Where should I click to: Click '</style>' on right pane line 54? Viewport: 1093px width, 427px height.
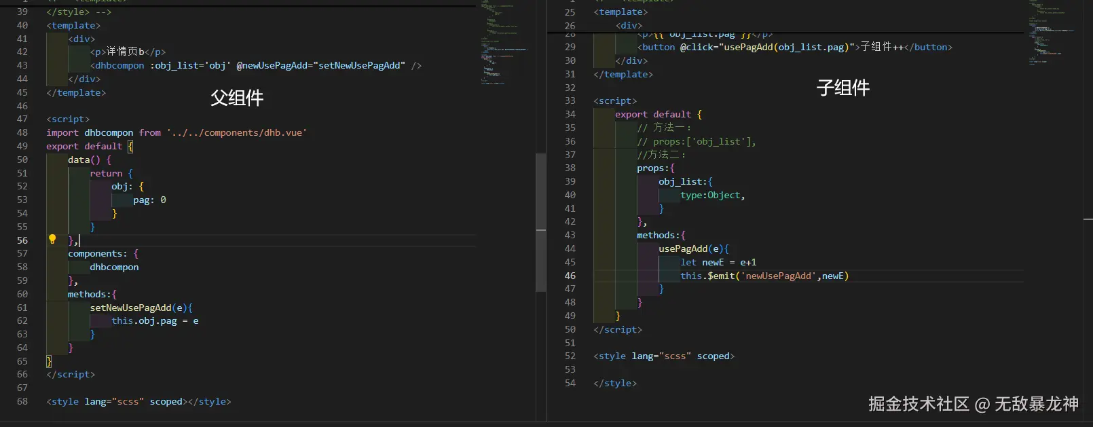(615, 383)
